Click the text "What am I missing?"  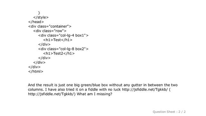click(x=94, y=94)
